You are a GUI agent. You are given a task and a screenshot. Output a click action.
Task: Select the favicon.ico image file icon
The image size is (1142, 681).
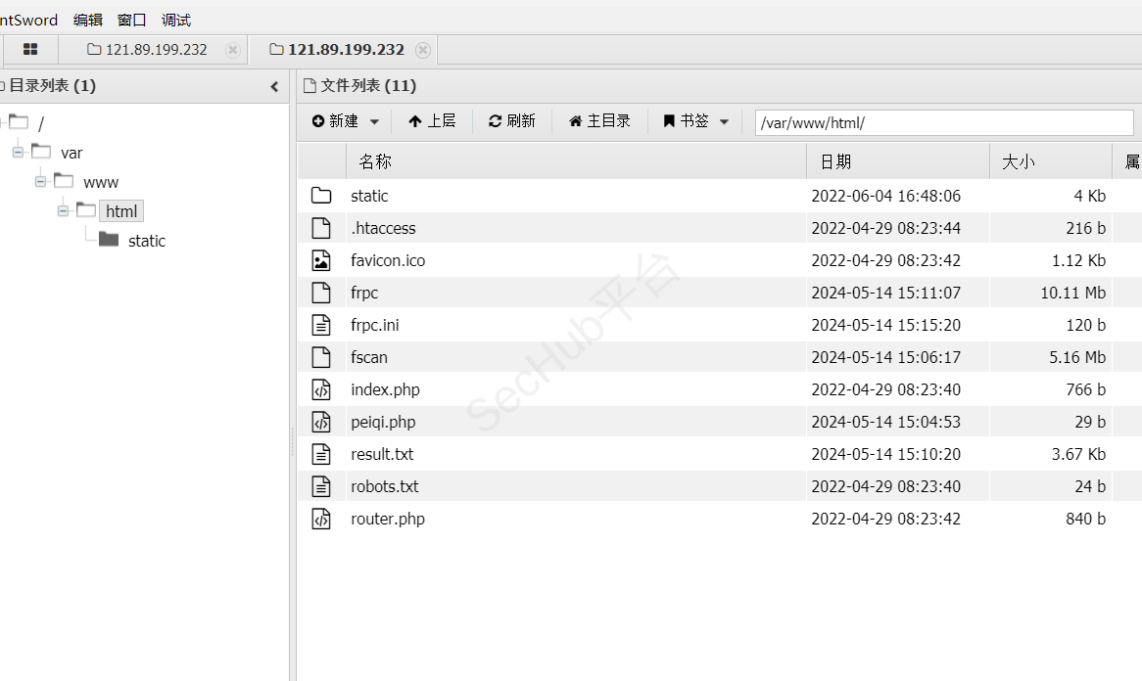tap(321, 260)
